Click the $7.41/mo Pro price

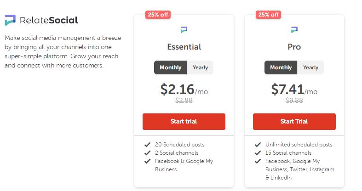(294, 89)
